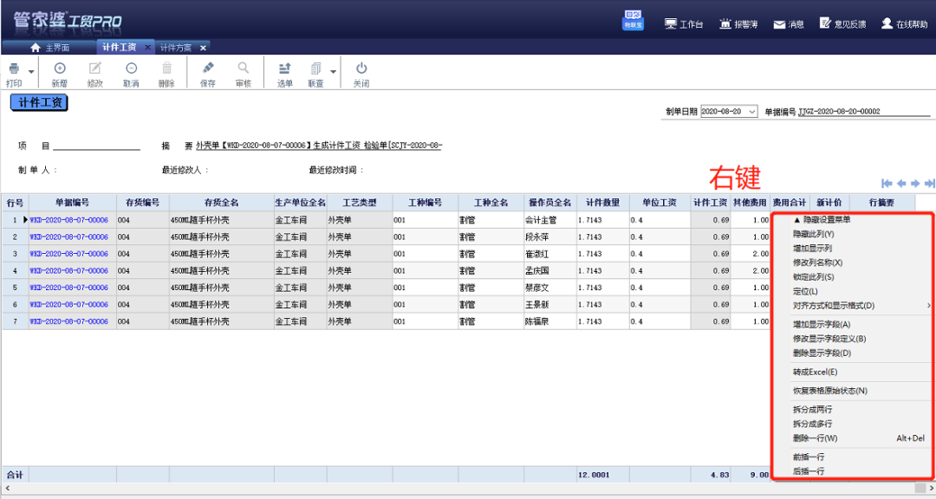This screenshot has width=936, height=499.
Task: Jump to first record arrow
Action: pyautogui.click(x=887, y=184)
